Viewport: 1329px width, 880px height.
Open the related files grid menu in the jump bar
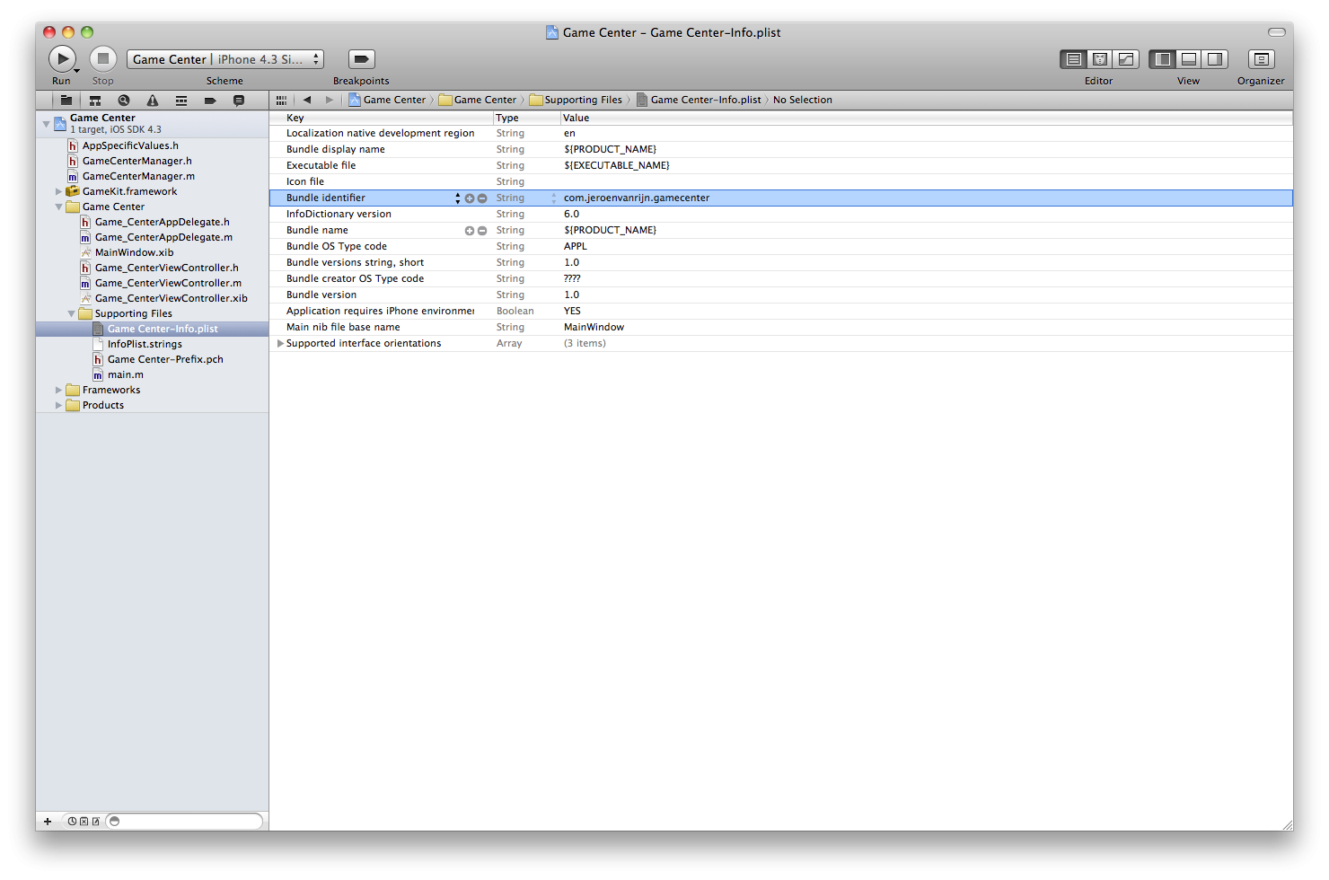pos(281,101)
